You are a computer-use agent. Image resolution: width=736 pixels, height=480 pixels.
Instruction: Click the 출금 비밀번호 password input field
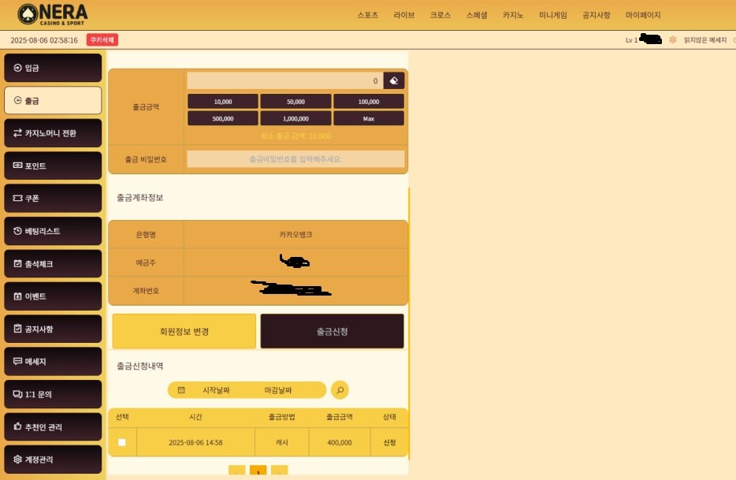(x=296, y=159)
